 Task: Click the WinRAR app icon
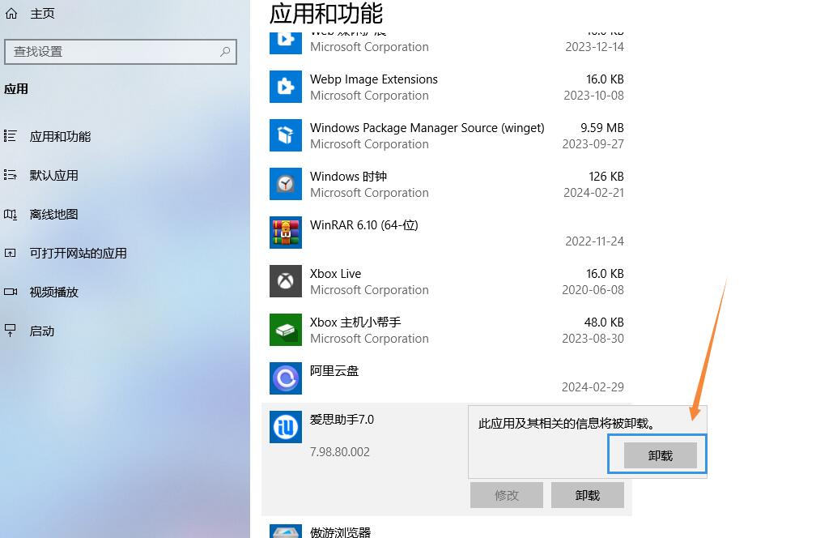(x=286, y=233)
